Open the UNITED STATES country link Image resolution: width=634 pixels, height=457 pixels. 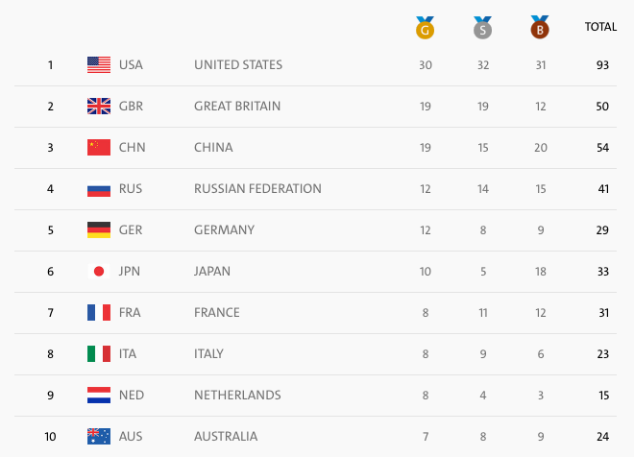(x=238, y=65)
